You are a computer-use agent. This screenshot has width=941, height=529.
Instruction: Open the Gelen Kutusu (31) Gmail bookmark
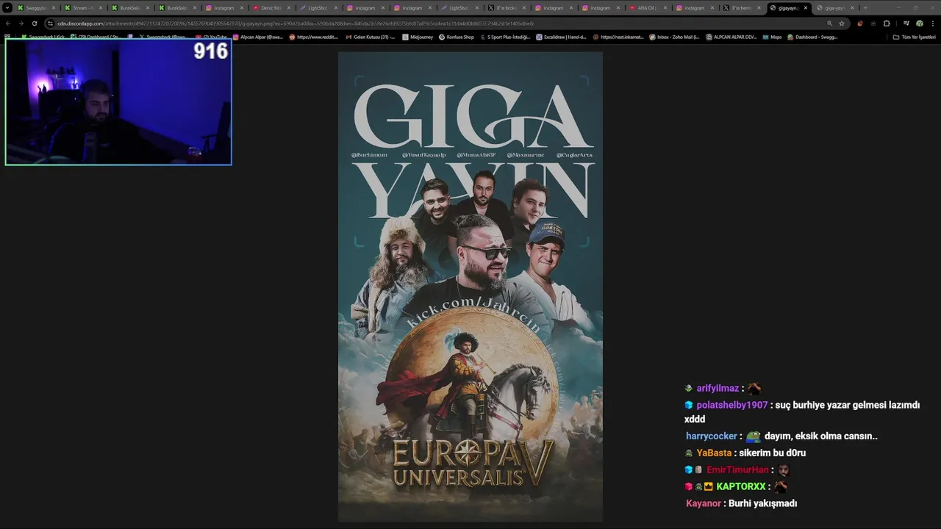[x=371, y=37]
